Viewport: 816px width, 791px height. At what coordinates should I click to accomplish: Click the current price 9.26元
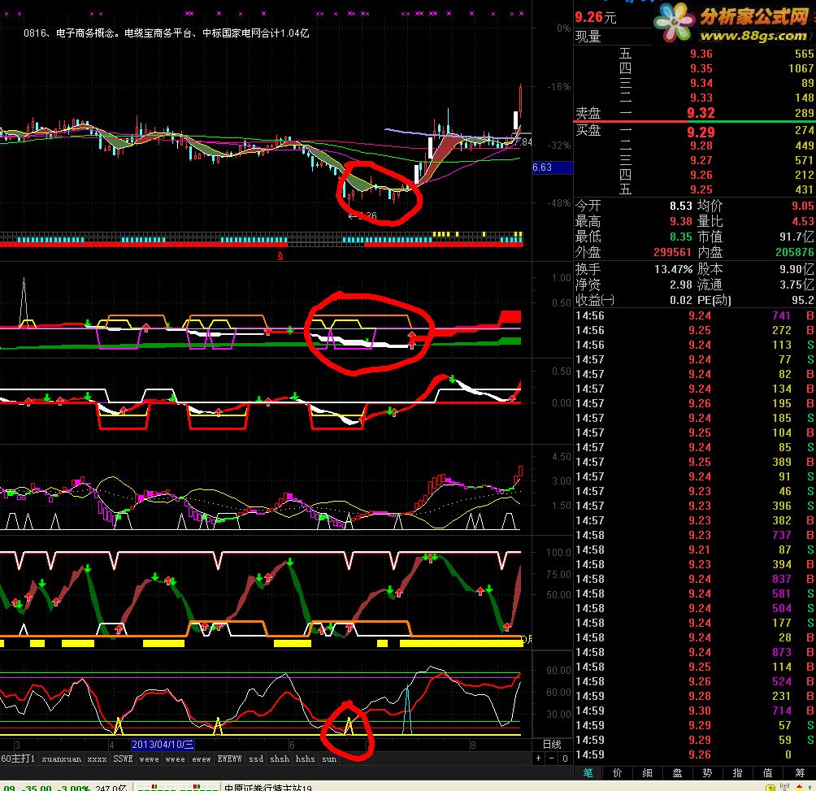(596, 18)
